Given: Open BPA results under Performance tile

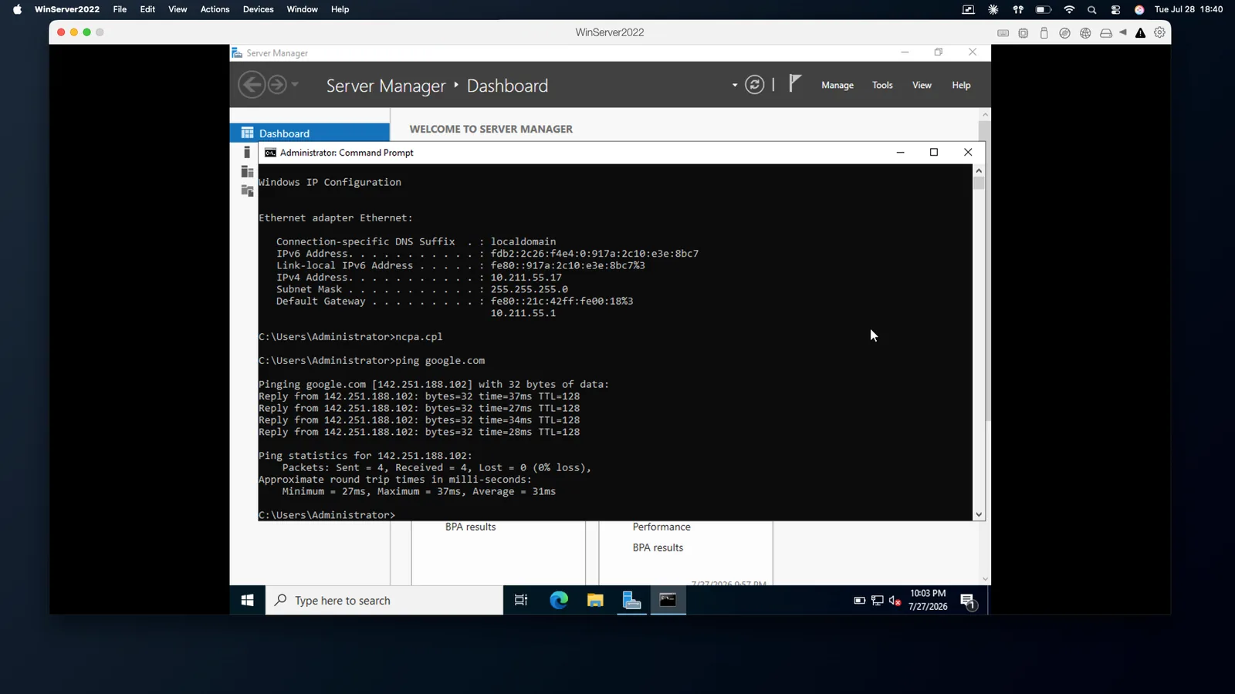Looking at the screenshot, I should (658, 547).
